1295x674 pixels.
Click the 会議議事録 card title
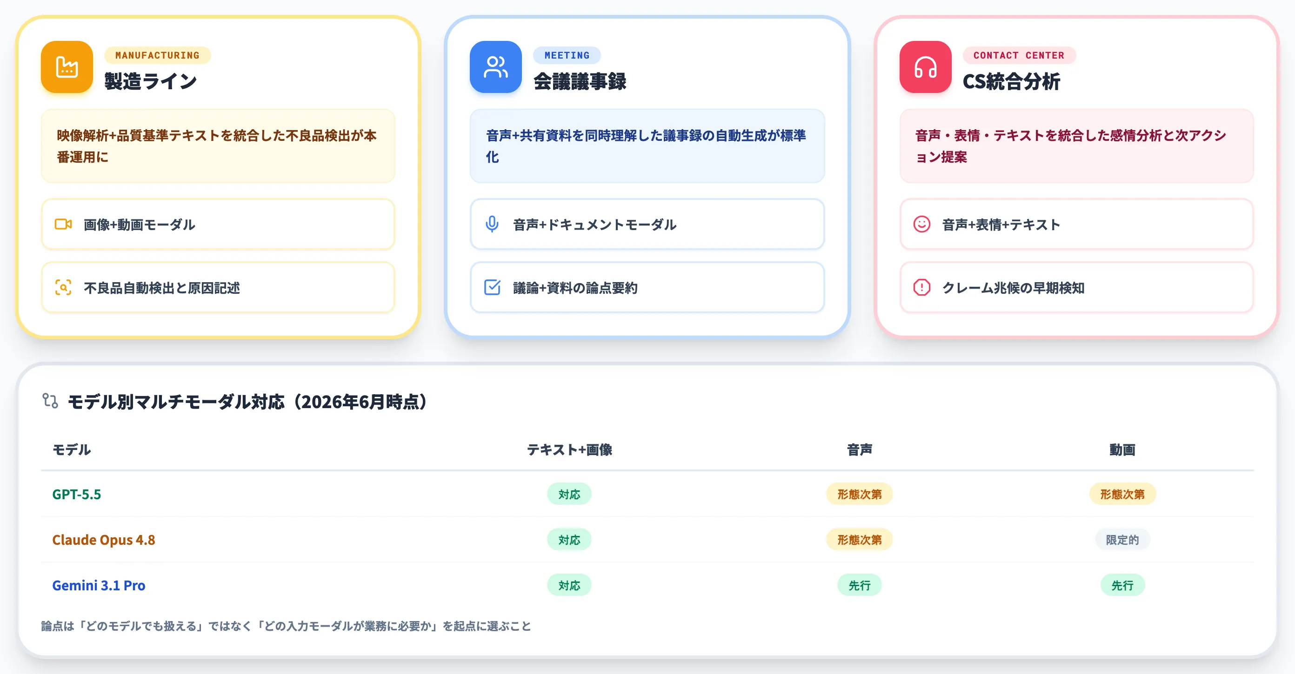tap(580, 81)
